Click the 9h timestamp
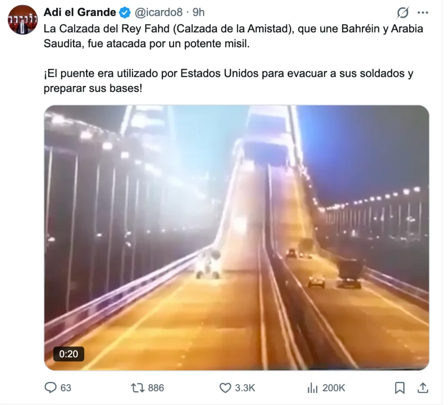Viewport: 448px width, 405px height. point(199,12)
